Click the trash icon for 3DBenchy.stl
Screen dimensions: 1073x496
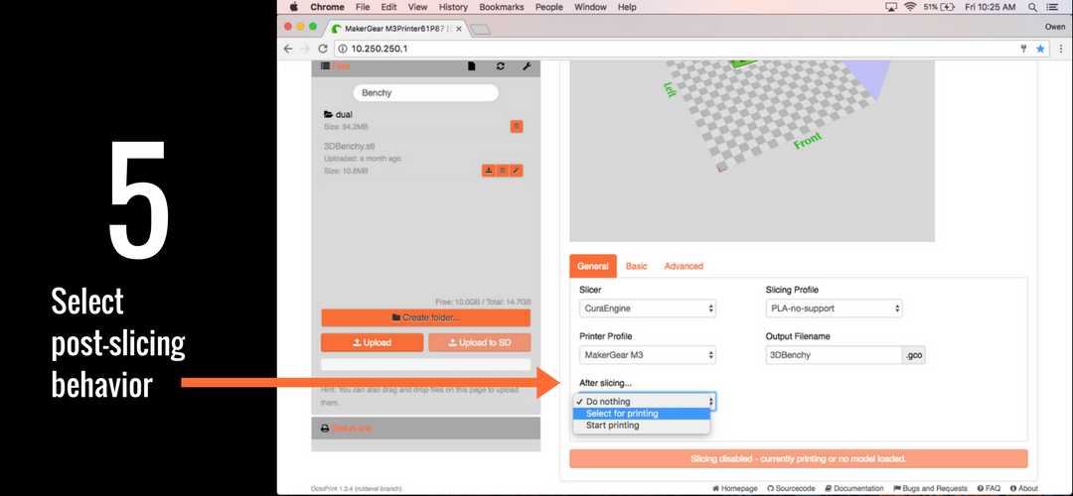(x=503, y=171)
